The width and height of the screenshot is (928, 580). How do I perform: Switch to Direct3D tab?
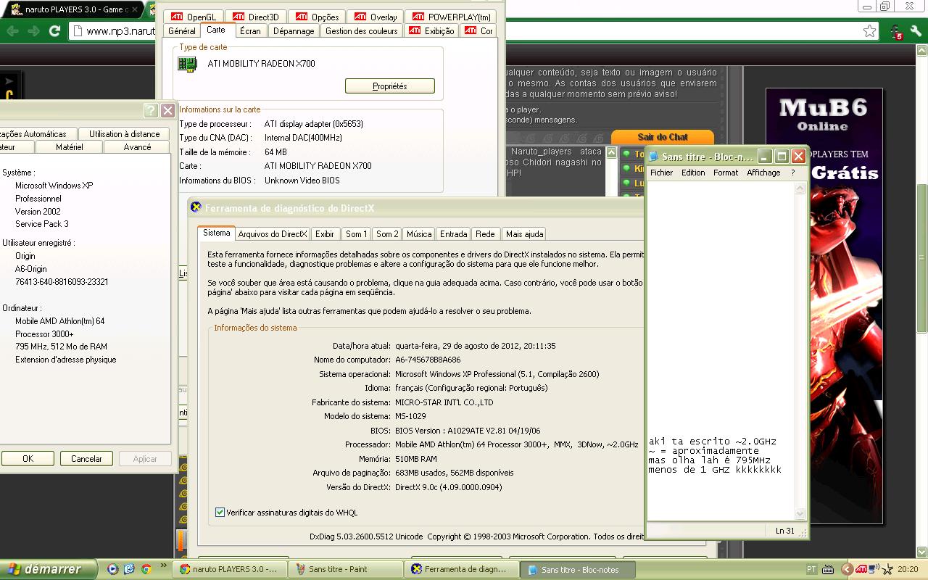tap(255, 17)
